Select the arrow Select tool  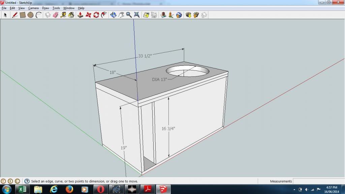pos(5,15)
